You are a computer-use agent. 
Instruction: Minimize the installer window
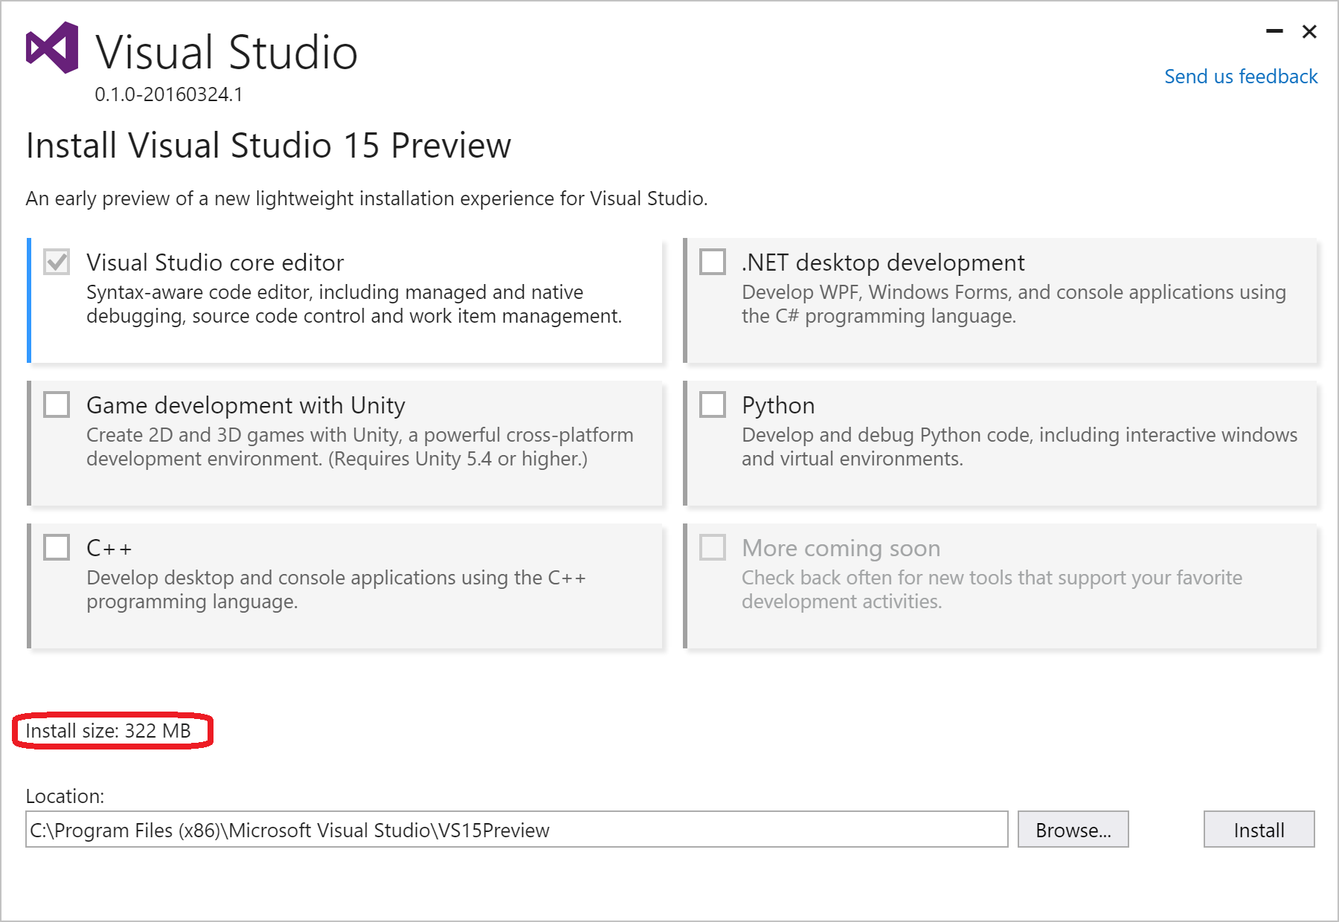coord(1274,31)
